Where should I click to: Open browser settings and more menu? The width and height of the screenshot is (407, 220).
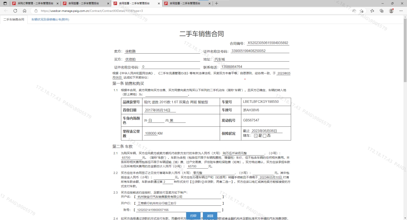point(401,10)
